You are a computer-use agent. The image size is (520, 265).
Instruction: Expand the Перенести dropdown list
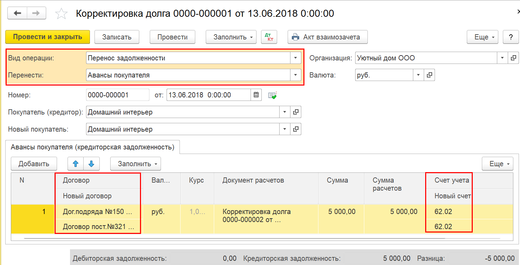pos(295,75)
